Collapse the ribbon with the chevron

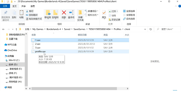[176, 6]
